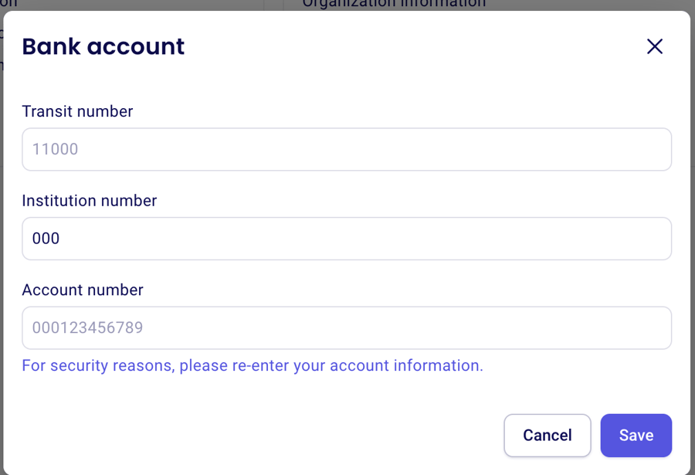Click the Institution number label
695x475 pixels.
pyautogui.click(x=89, y=201)
